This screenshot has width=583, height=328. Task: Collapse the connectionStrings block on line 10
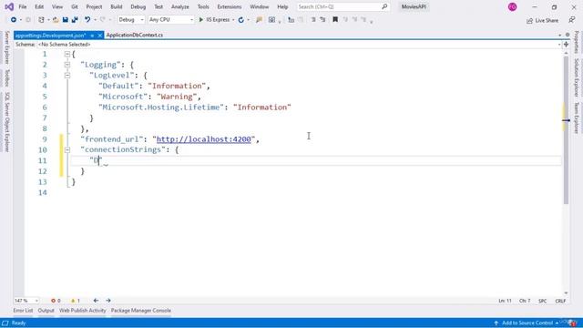tap(67, 149)
